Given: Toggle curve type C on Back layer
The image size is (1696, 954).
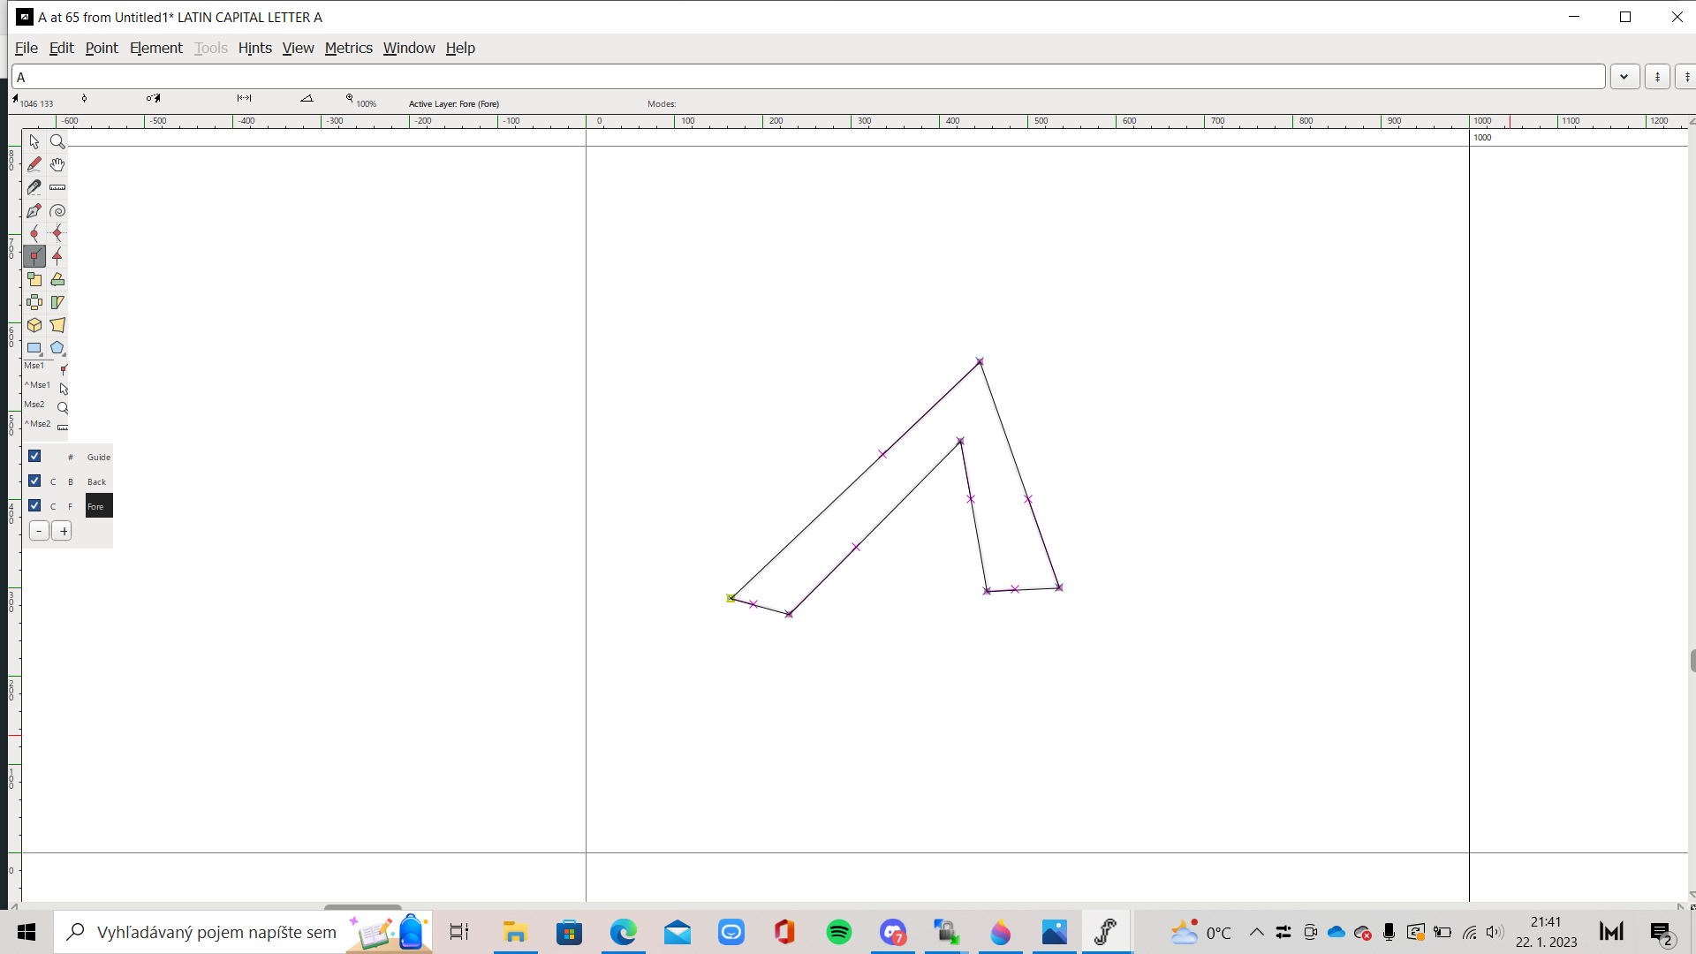Looking at the screenshot, I should tap(53, 481).
